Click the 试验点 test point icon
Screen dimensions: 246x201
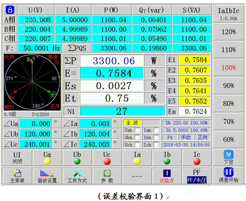167,173
